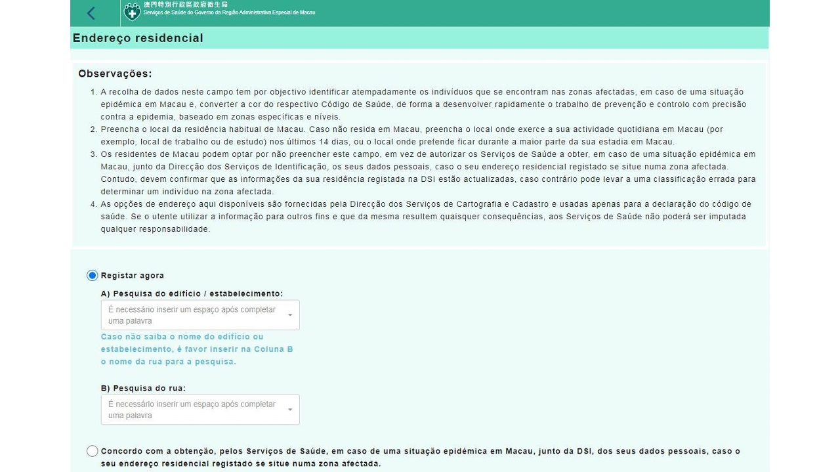Screen dimensions: 840x472
Task: Click the label 'A) Pesquisa do edifício / estabelecimento:'
Action: 192,294
